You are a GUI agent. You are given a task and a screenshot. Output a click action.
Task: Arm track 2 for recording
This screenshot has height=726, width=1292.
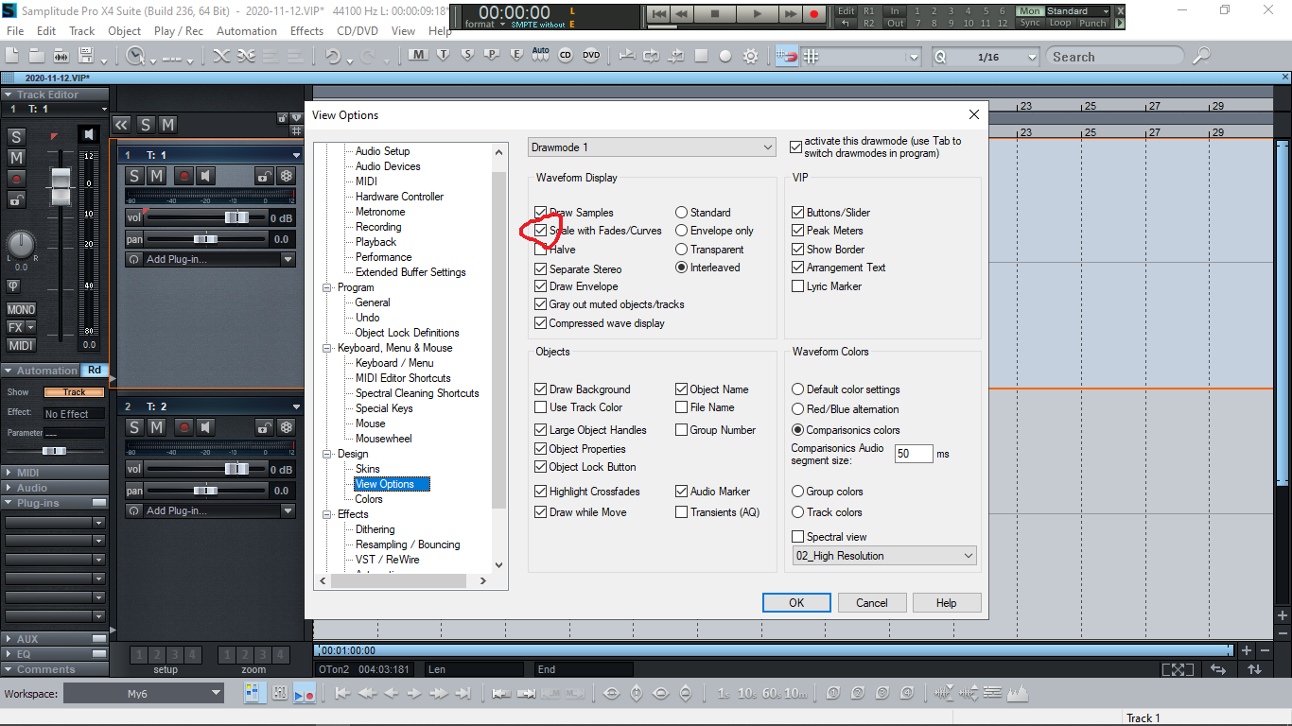(183, 427)
